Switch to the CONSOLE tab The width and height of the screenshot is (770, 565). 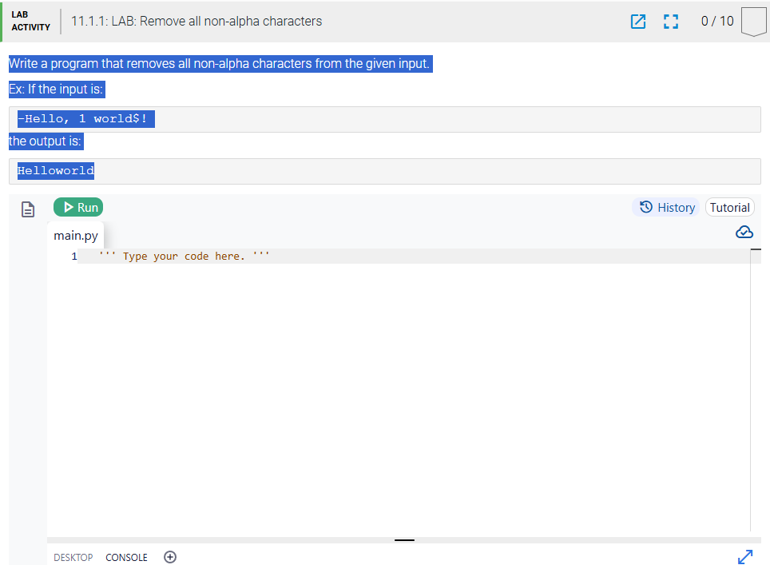coord(126,557)
